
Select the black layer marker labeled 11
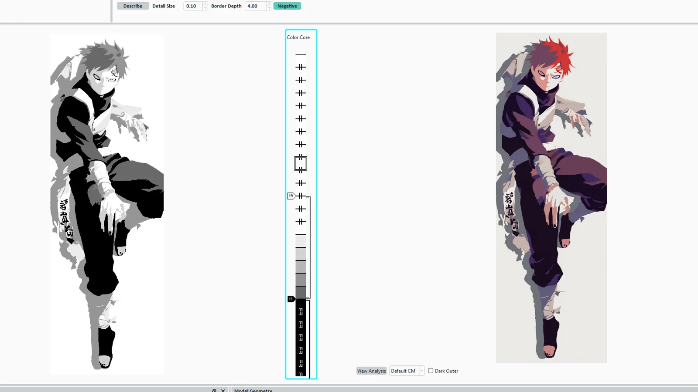pyautogui.click(x=291, y=299)
